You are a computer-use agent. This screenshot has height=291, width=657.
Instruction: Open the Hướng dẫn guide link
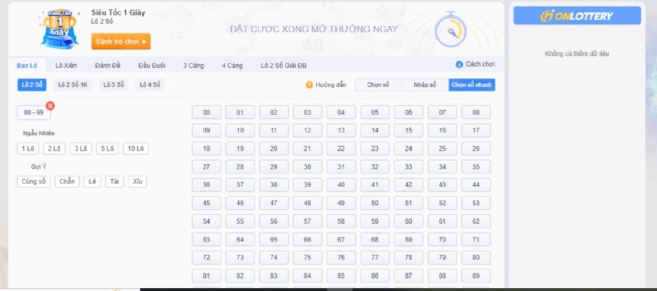pyautogui.click(x=331, y=85)
